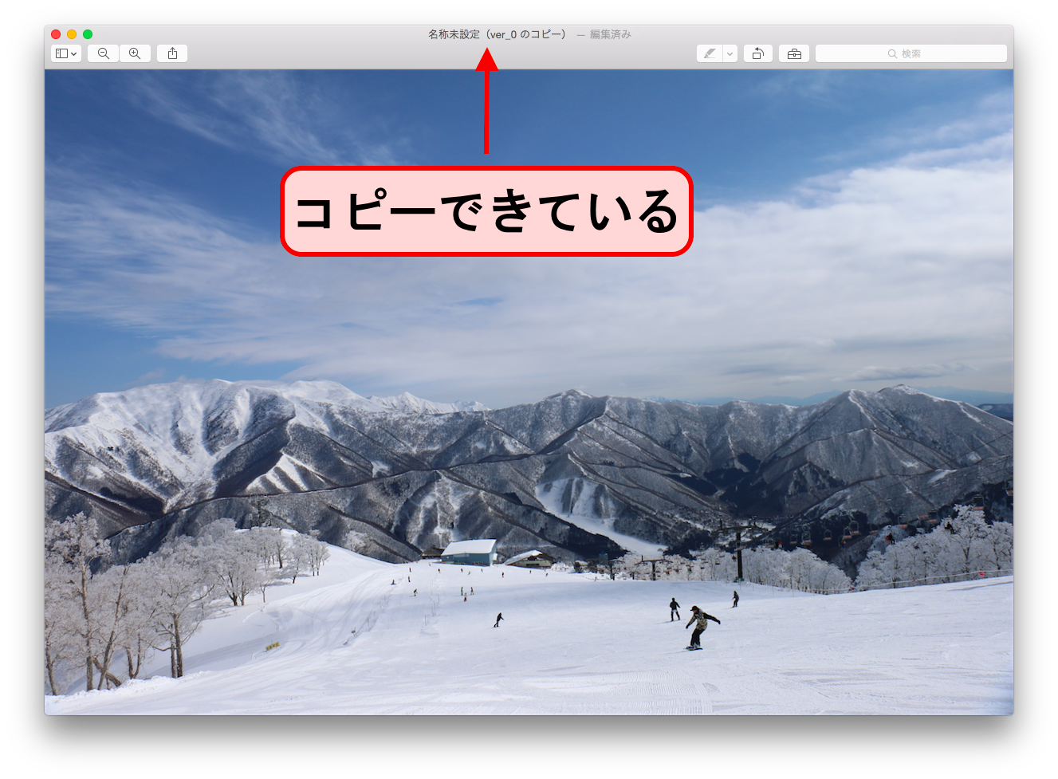Expand the highlight color dropdown arrow
This screenshot has height=779, width=1058.
point(730,53)
